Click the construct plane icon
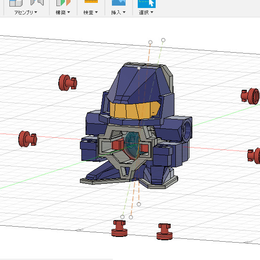 (63, 3)
